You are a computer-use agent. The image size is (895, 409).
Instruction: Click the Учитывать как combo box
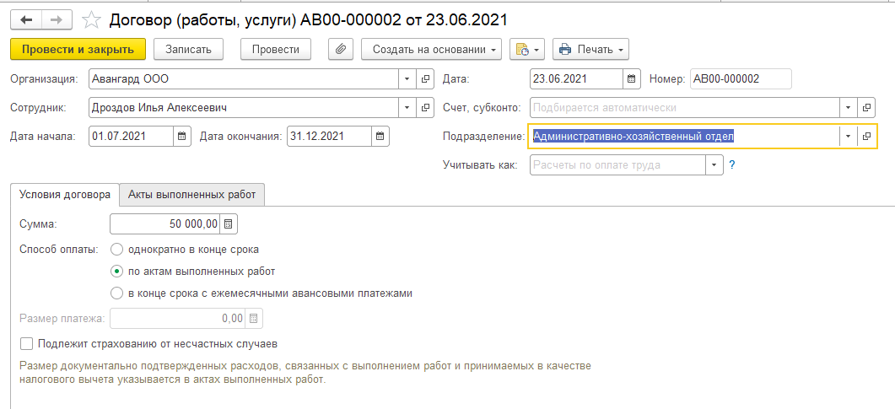618,165
